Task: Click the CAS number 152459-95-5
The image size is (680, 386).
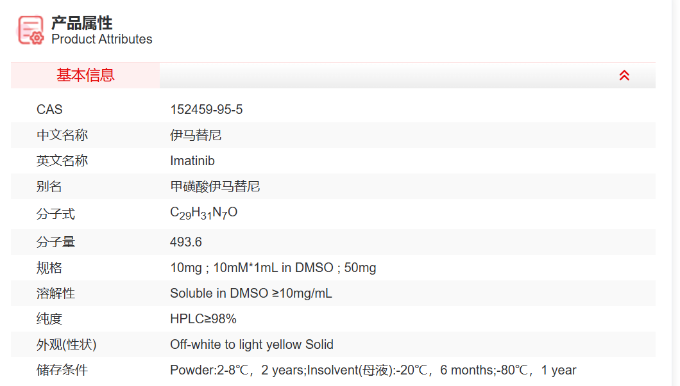Action: (206, 109)
